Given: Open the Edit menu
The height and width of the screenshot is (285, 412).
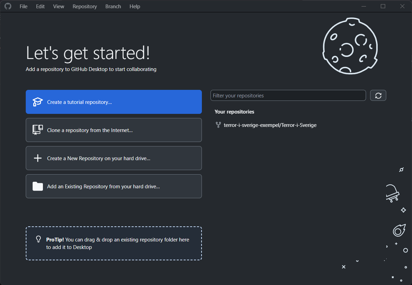Looking at the screenshot, I should [40, 7].
